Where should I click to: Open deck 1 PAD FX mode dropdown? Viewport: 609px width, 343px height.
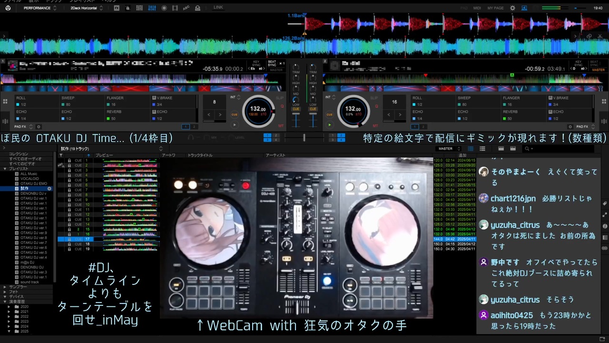coord(23,127)
